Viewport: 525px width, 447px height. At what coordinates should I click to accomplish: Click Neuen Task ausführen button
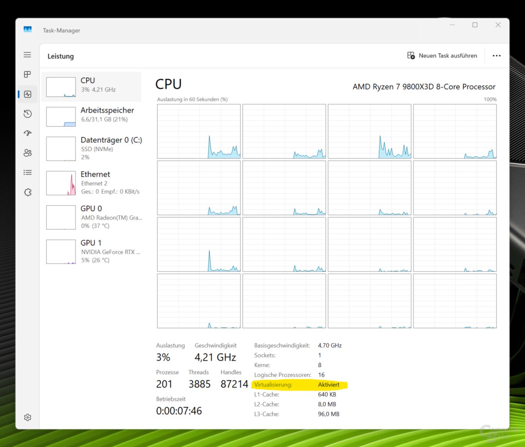(x=442, y=56)
